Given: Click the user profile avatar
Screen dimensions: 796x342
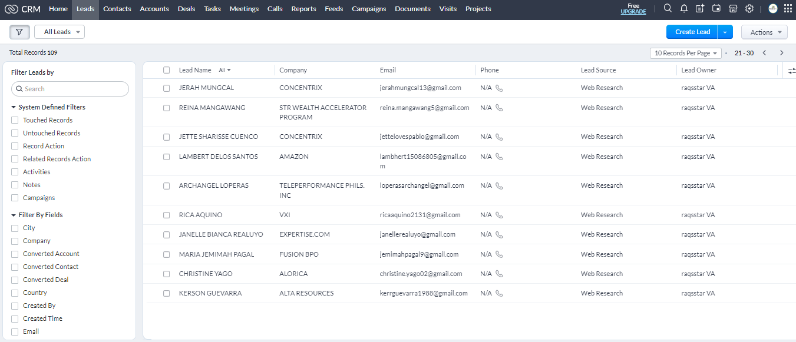Looking at the screenshot, I should pos(773,8).
